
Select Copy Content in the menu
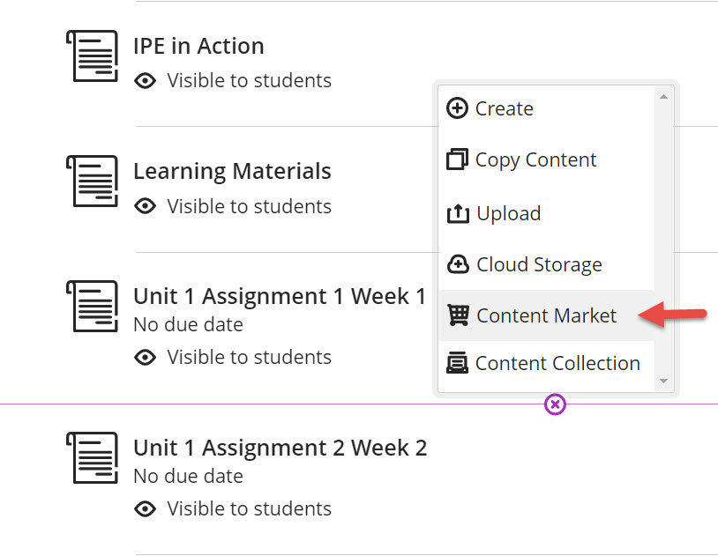pos(535,159)
